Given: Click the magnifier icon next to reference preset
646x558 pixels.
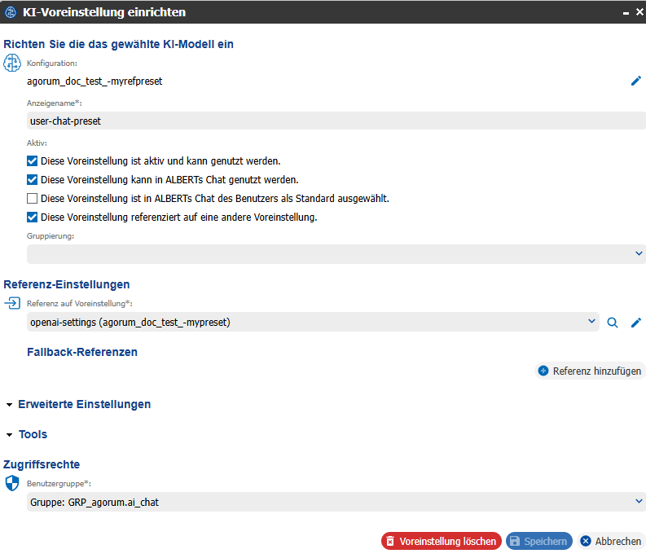Looking at the screenshot, I should [613, 323].
